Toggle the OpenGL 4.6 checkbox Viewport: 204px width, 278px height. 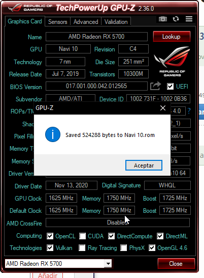[x=152, y=247]
